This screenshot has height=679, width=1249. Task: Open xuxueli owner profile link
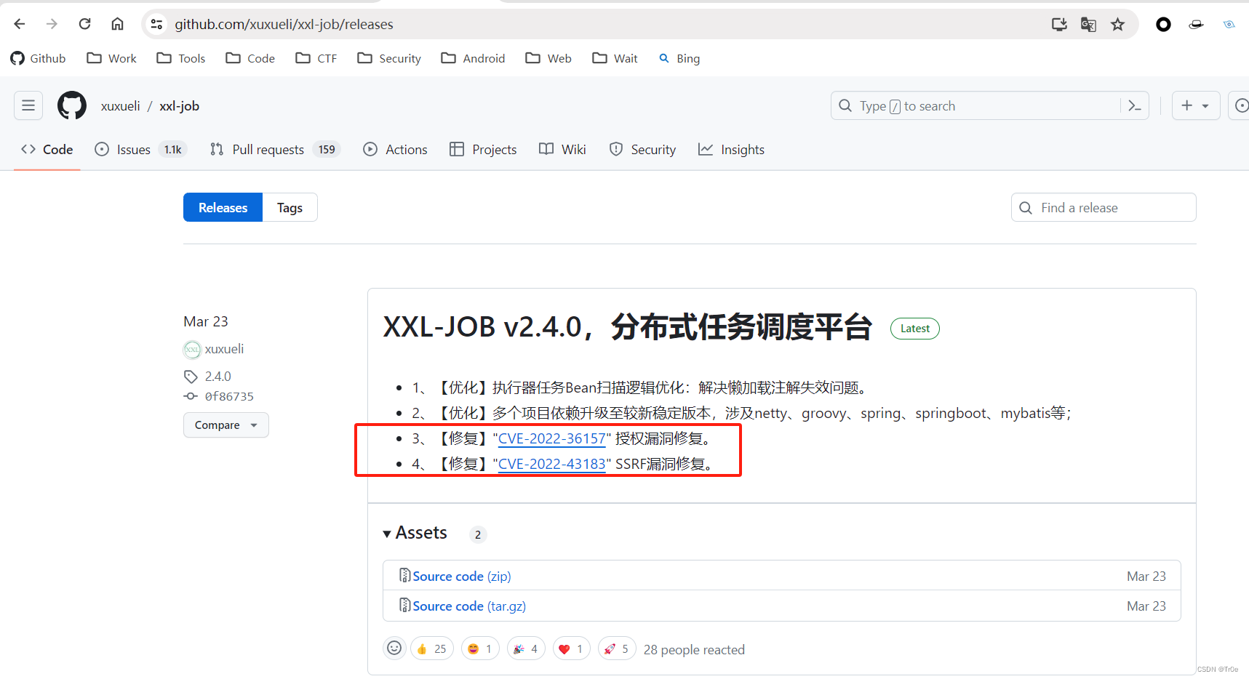pos(120,106)
